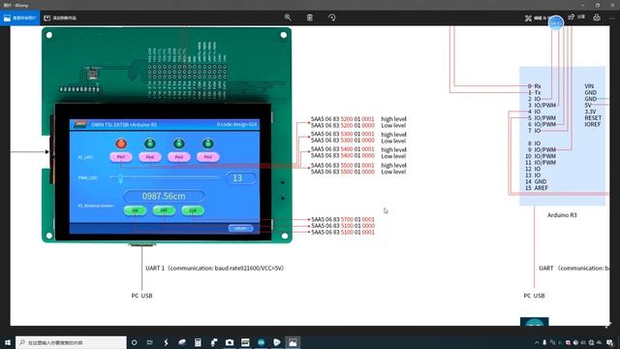Click the '0987.56cm' distance reading
This screenshot has width=620, height=349.
164,196
